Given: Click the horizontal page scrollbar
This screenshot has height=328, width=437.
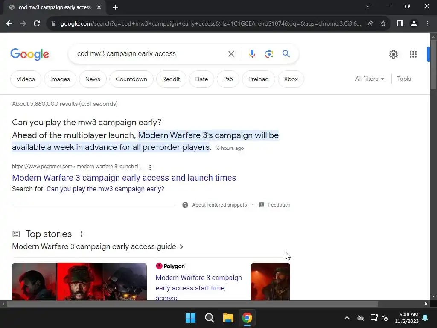Looking at the screenshot, I should point(192,304).
